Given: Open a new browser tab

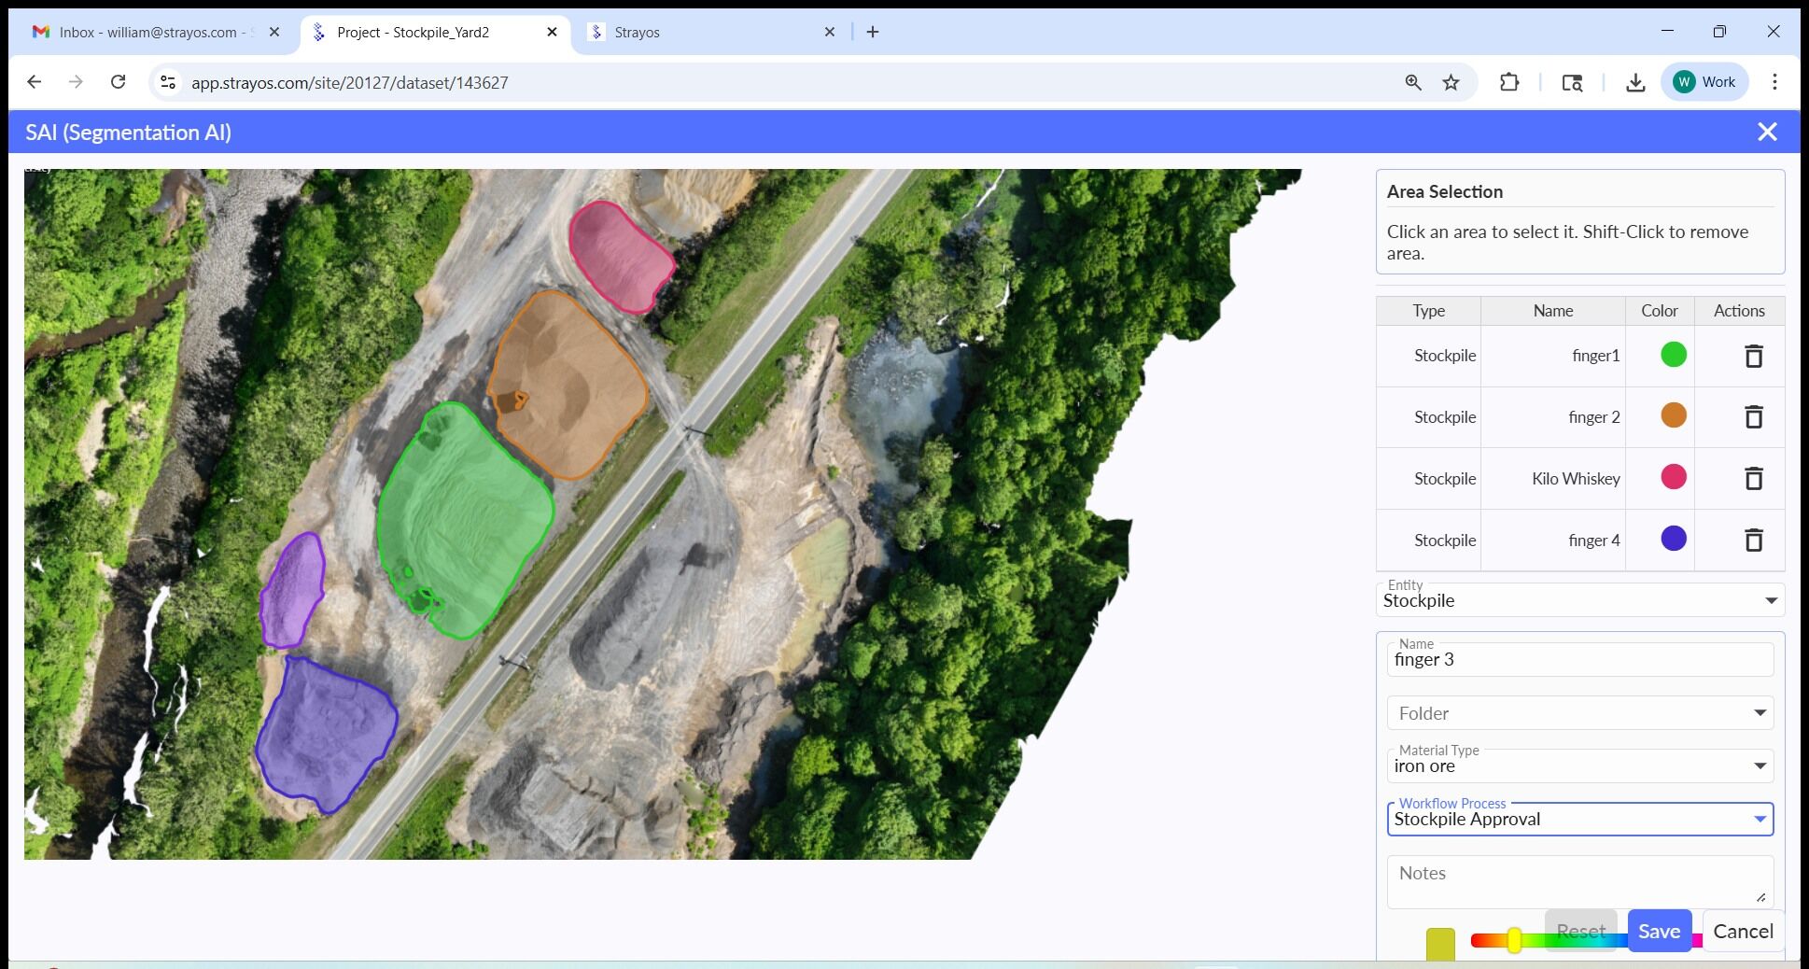Looking at the screenshot, I should [x=873, y=32].
